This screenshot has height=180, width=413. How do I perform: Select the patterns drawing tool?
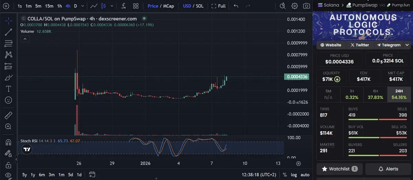click(9, 55)
